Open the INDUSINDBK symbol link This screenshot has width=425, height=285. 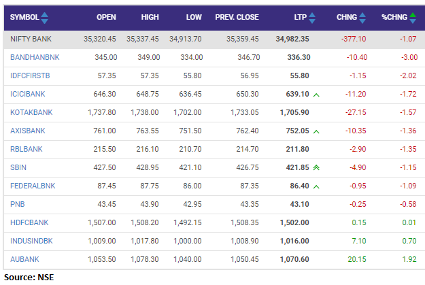point(31,240)
